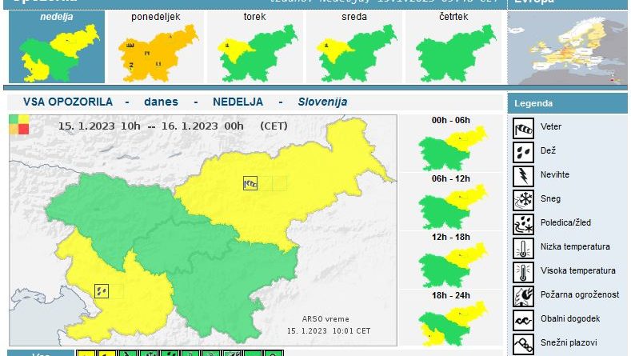Open the sreda warning map
631x356 pixels.
click(x=354, y=46)
